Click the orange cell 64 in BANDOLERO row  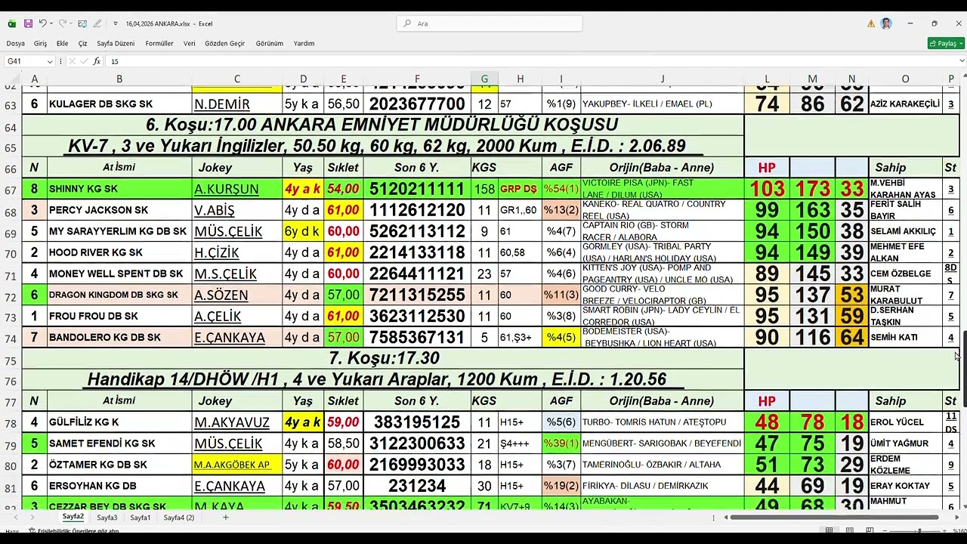pos(851,338)
